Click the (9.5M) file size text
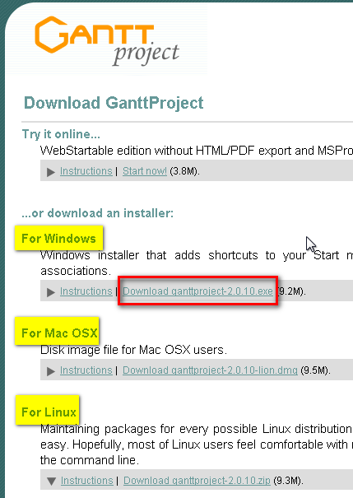 pos(315,370)
